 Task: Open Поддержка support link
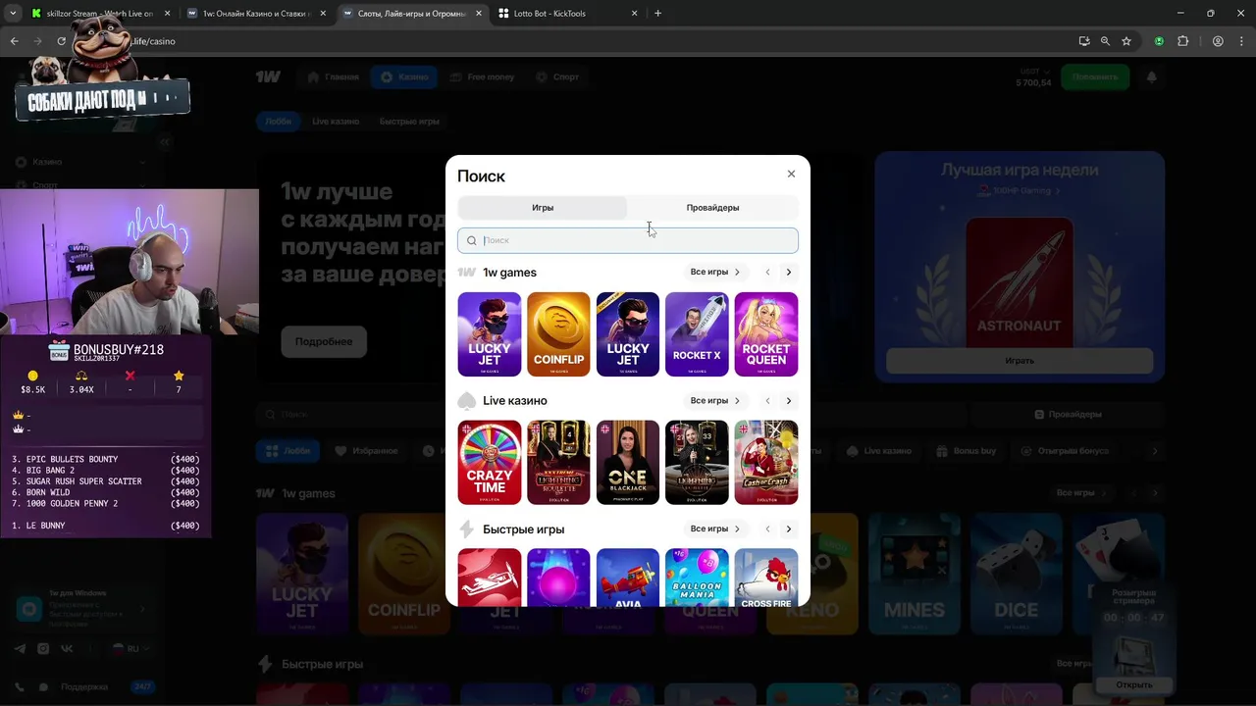point(84,686)
